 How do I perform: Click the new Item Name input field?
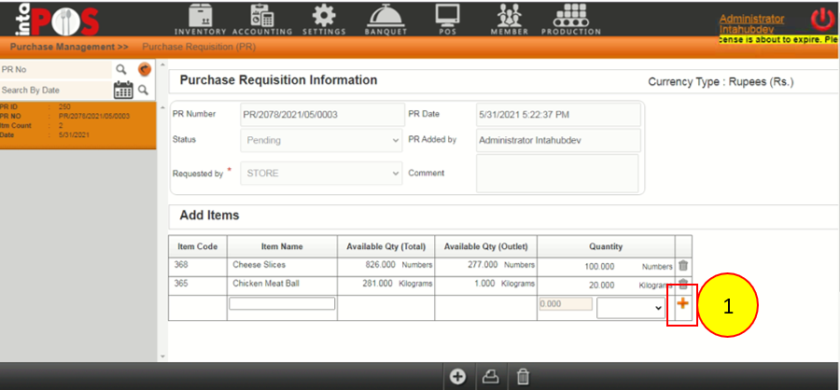coord(282,304)
